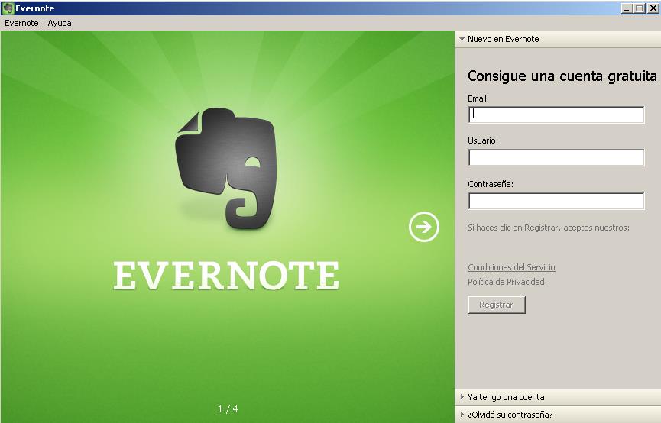Image resolution: width=661 pixels, height=423 pixels.
Task: Minimize the Evernote window
Action: pos(627,8)
